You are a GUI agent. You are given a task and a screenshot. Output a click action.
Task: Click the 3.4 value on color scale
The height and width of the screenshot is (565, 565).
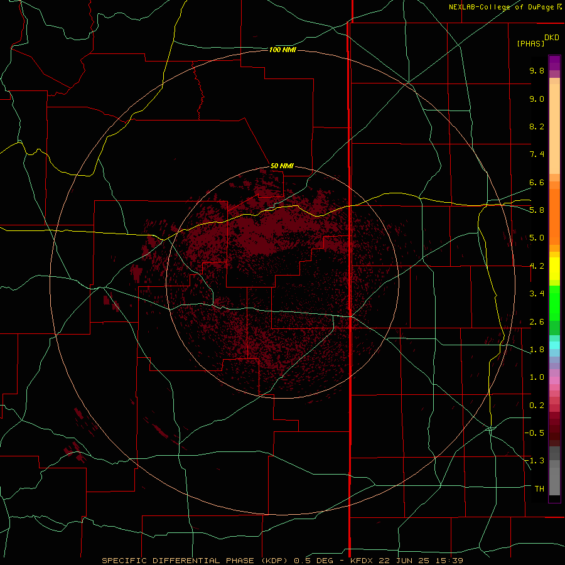click(x=537, y=294)
